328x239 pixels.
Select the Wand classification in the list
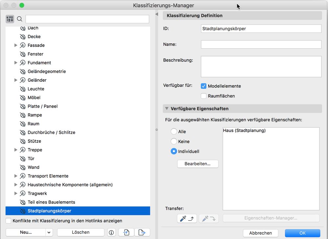click(33, 167)
